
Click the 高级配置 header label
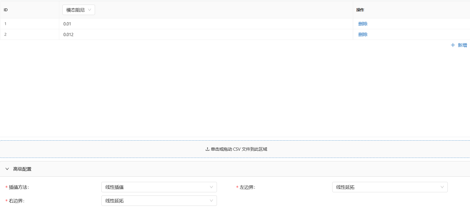point(22,169)
